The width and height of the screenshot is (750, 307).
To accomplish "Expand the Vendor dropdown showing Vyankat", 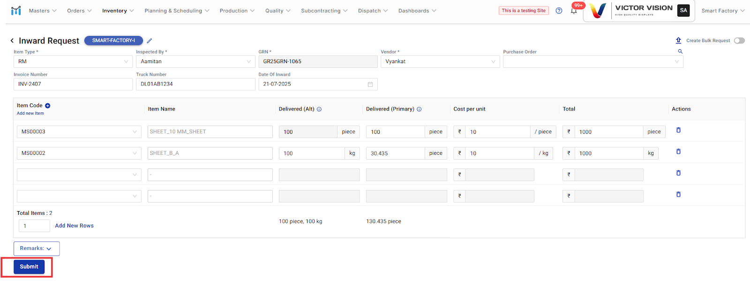I will pos(440,62).
